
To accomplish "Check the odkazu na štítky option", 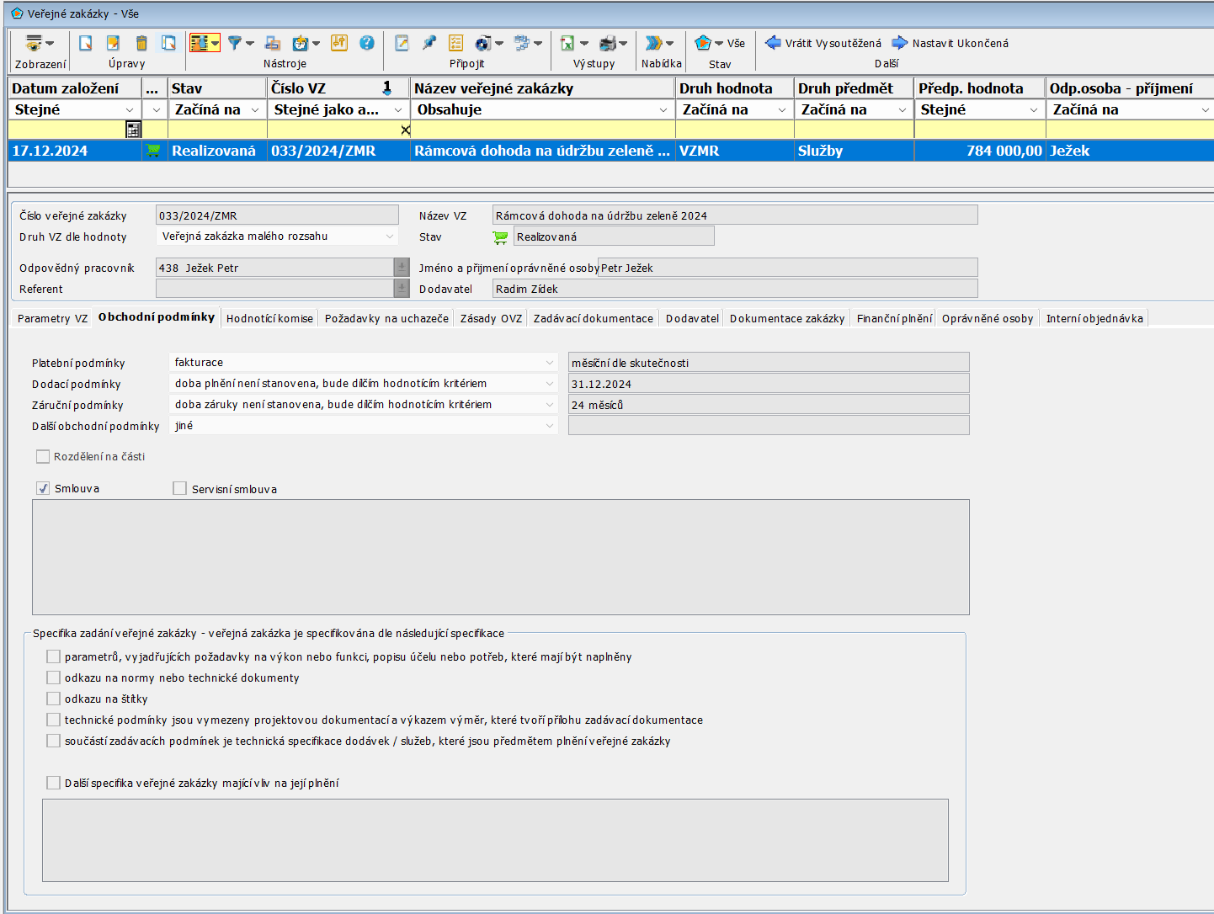I will (54, 699).
